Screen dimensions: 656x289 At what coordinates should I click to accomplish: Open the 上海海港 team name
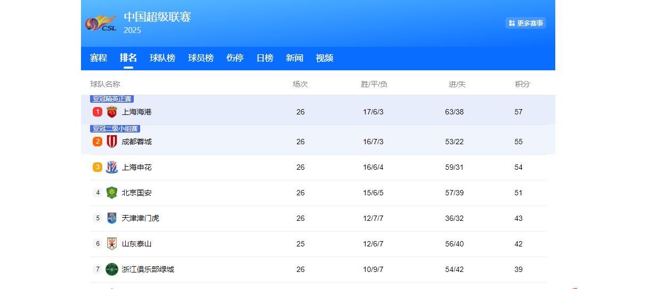tap(137, 112)
